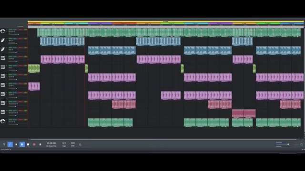
Task: Click the Drums B track drum kit icon
Action: tap(3, 121)
